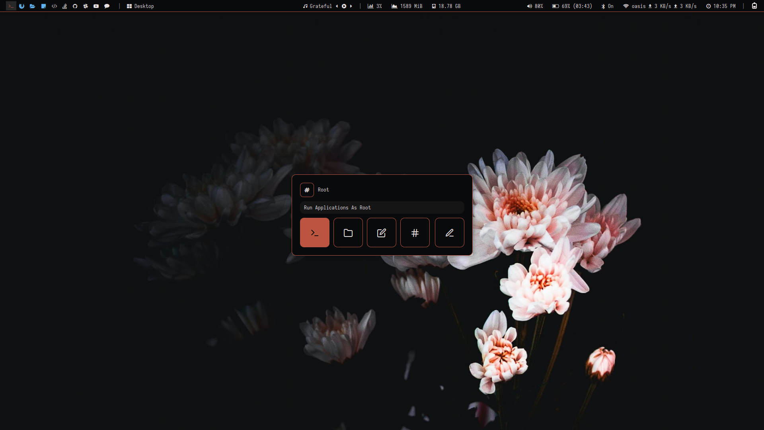The width and height of the screenshot is (764, 430).
Task: Select the hash symbol option in button row
Action: click(415, 233)
